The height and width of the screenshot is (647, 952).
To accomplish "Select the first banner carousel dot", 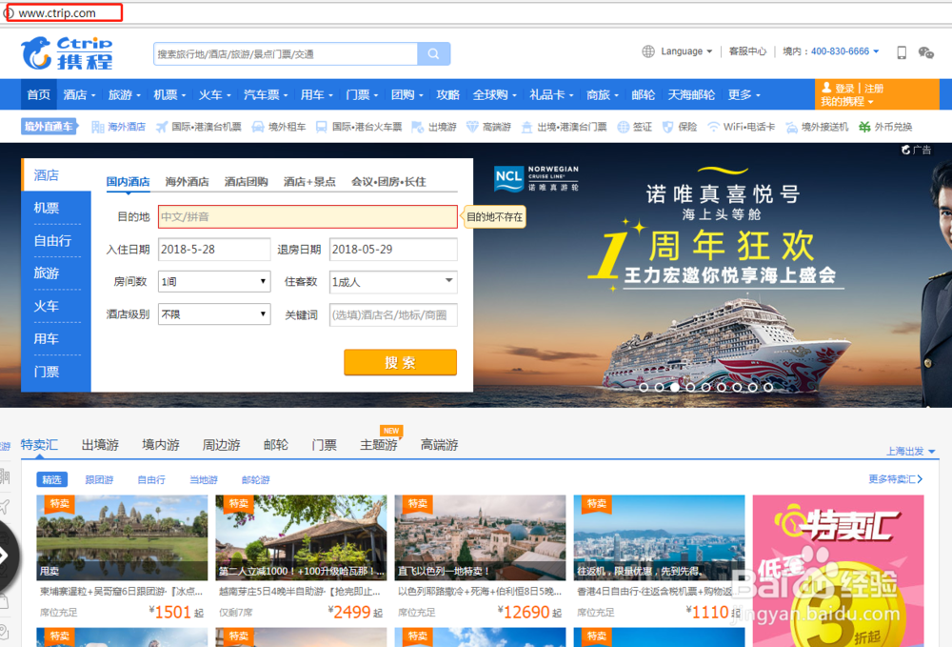I will point(644,387).
